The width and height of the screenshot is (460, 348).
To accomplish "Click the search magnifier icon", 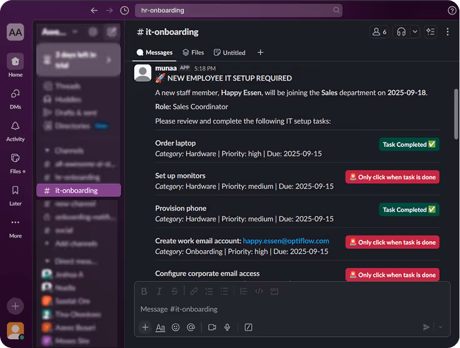I will pyautogui.click(x=336, y=10).
